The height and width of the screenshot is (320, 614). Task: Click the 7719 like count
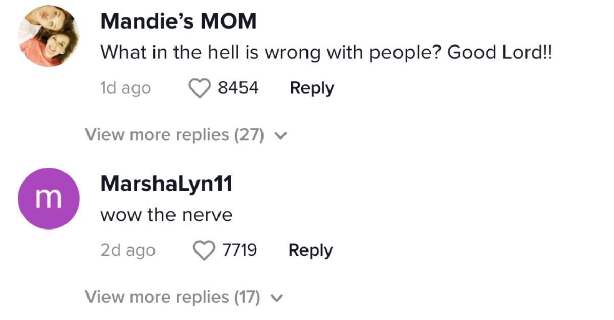point(239,250)
